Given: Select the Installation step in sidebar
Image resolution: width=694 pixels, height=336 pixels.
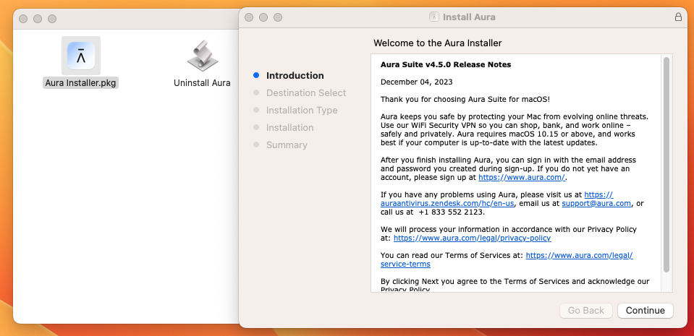Looking at the screenshot, I should click(290, 127).
